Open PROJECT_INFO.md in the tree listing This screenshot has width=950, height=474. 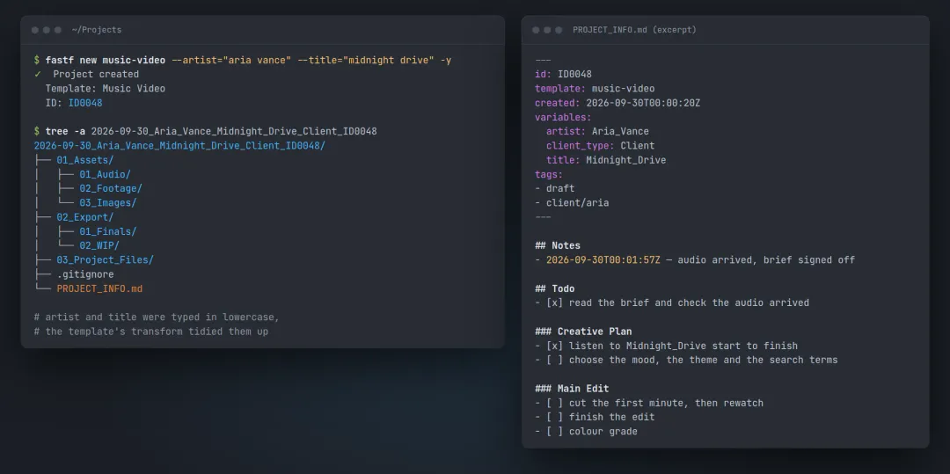pyautogui.click(x=99, y=288)
